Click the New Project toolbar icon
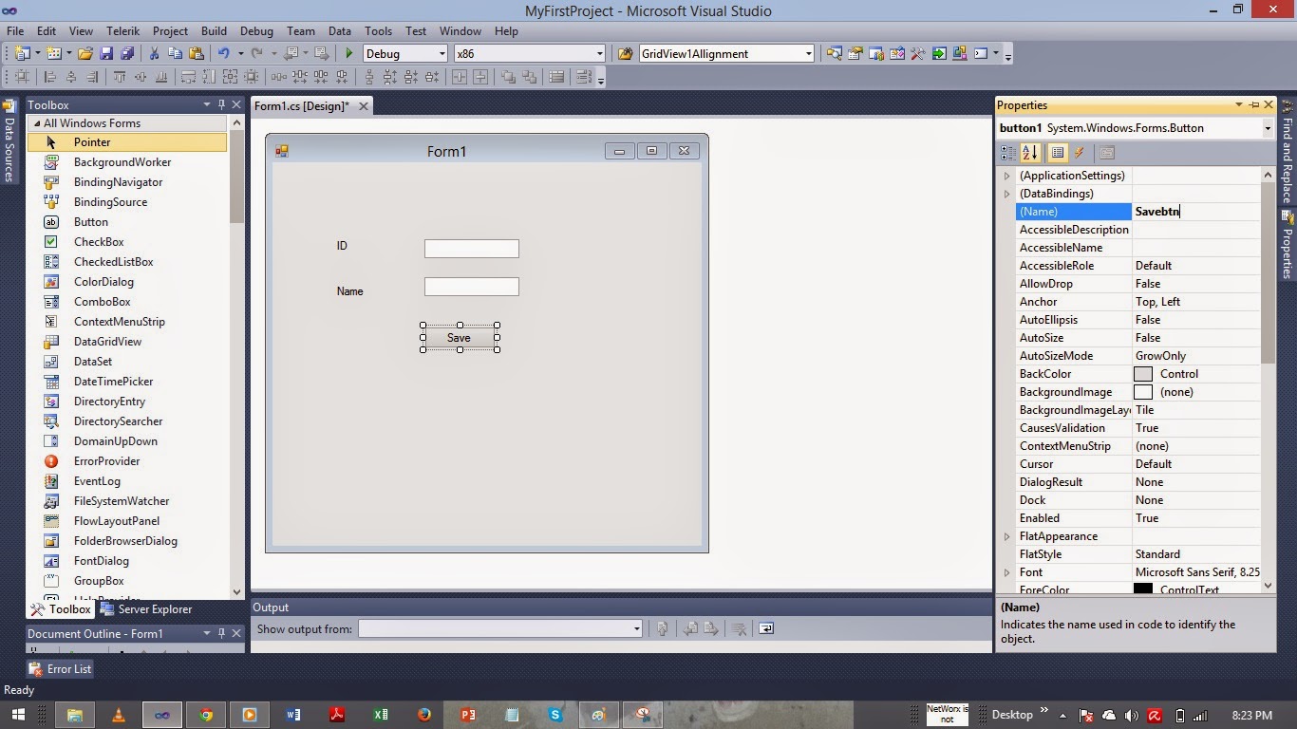Viewport: 1297px width, 729px height. [x=22, y=54]
